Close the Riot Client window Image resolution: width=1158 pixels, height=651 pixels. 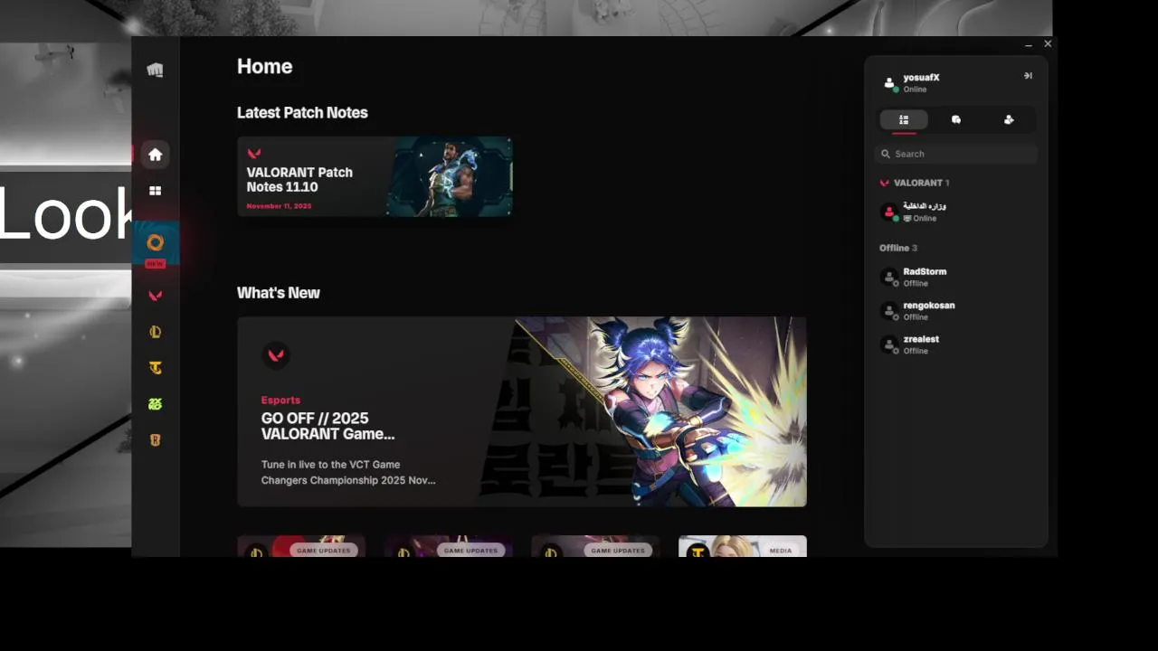coord(1048,43)
